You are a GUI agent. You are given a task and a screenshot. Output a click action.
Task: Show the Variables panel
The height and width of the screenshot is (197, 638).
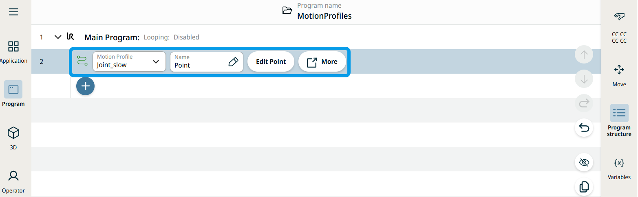[x=619, y=168]
